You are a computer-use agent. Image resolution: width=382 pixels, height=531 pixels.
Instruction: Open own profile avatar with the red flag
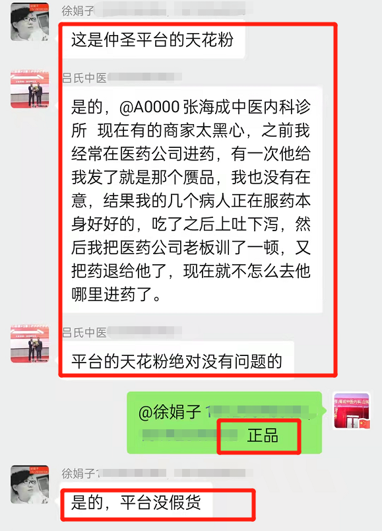click(352, 411)
